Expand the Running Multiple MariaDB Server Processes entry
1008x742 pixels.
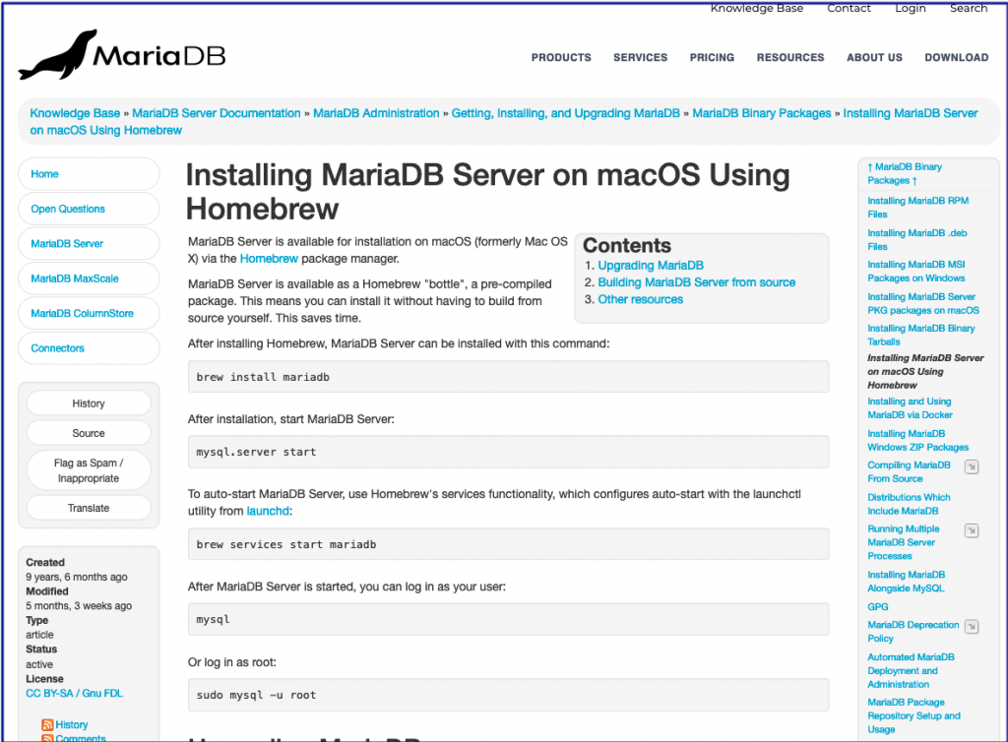[x=972, y=530]
